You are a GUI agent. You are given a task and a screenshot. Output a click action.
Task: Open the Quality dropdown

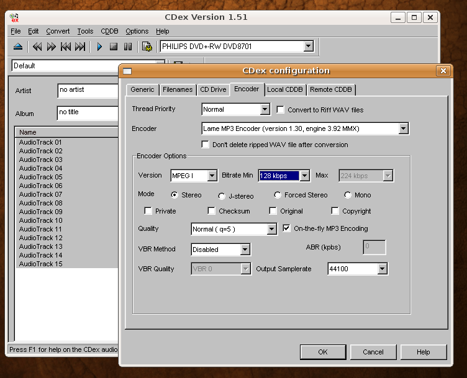point(271,229)
